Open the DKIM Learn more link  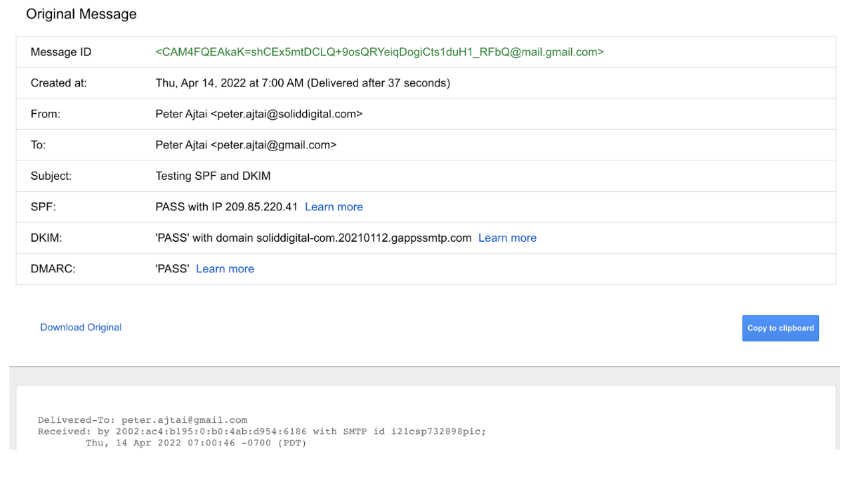(507, 238)
